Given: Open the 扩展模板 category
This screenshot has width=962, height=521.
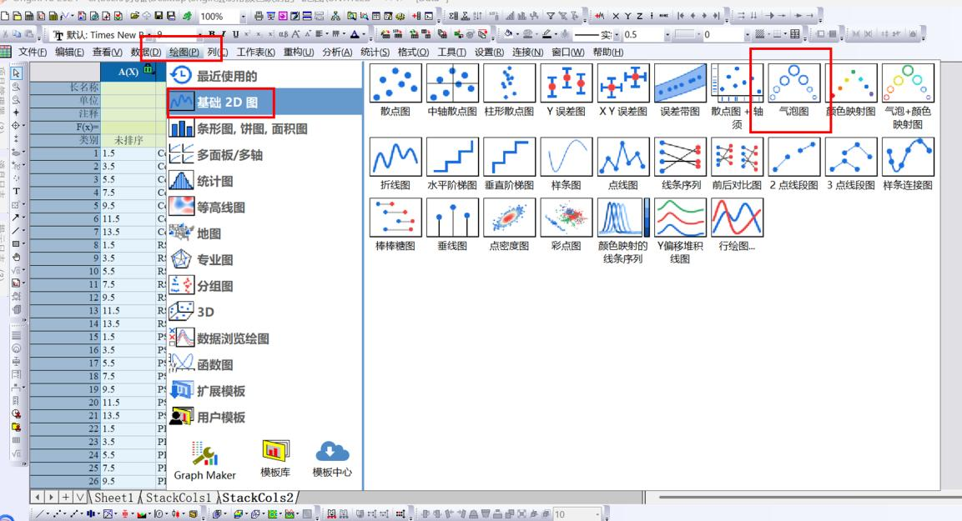Looking at the screenshot, I should [264, 391].
